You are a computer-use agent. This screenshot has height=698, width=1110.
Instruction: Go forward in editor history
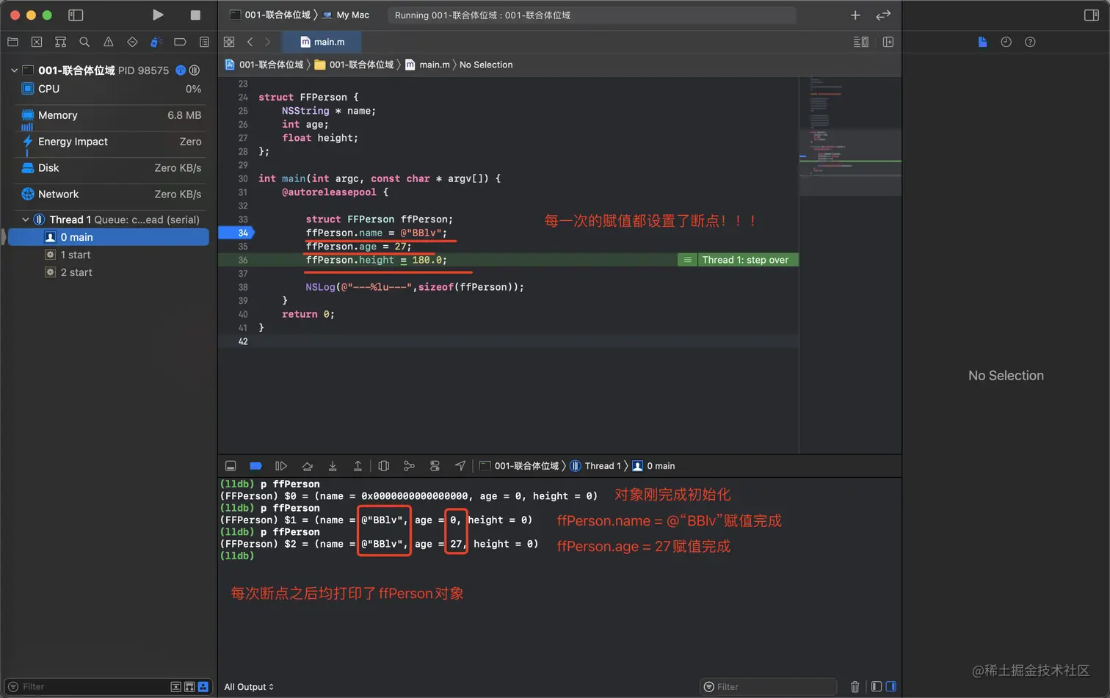267,42
